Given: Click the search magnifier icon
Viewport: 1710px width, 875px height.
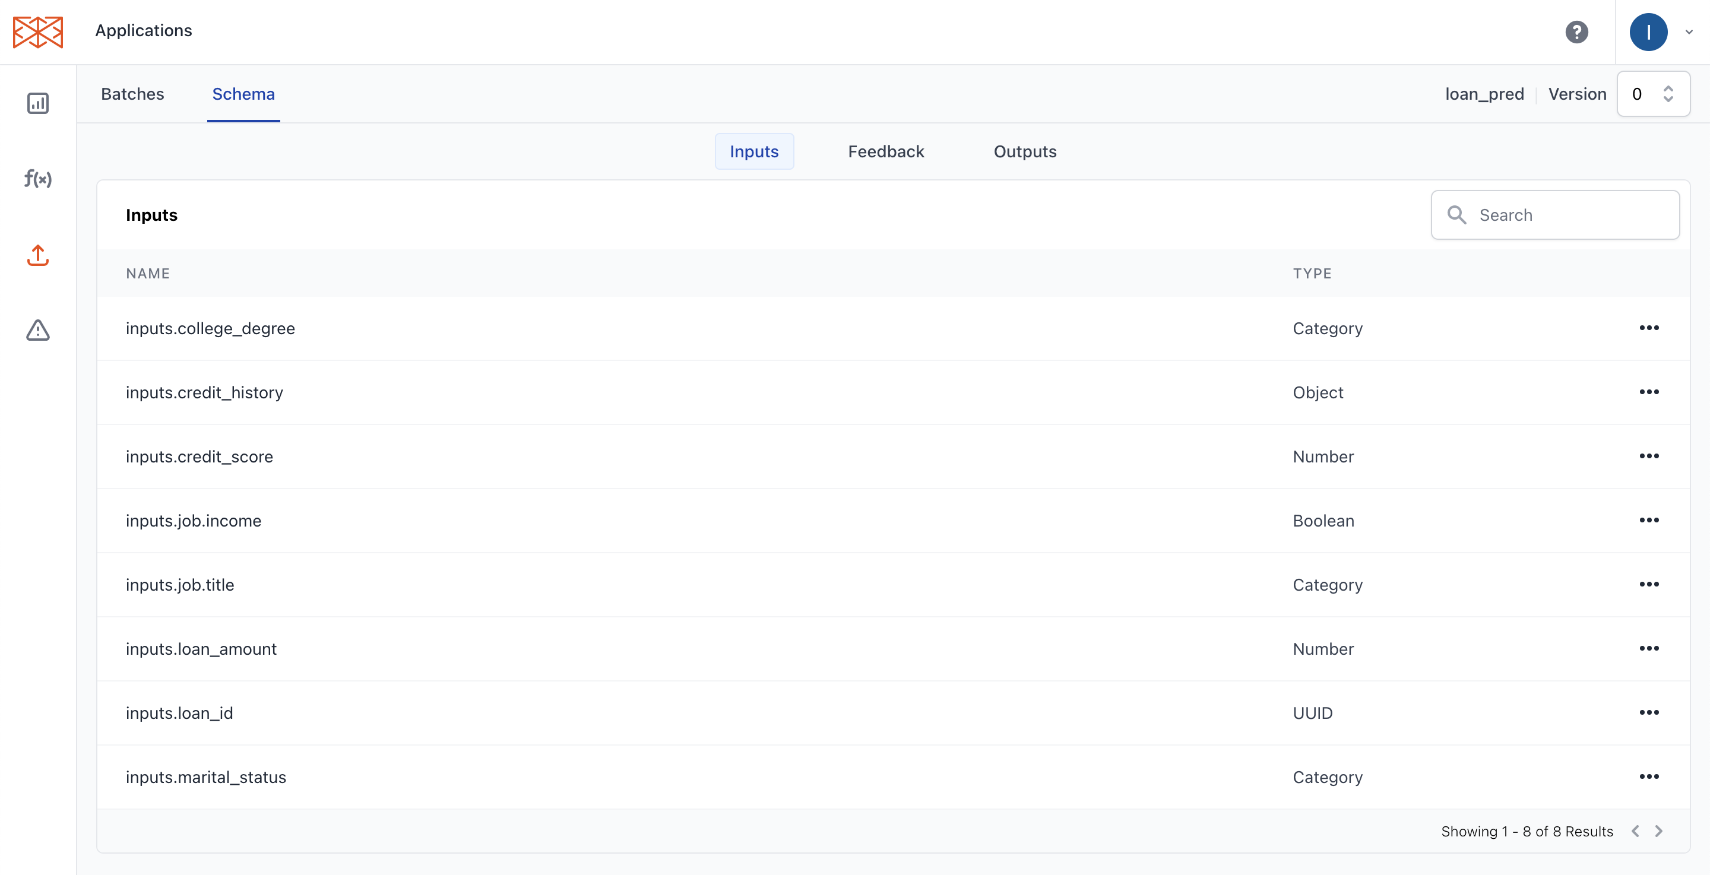Looking at the screenshot, I should point(1456,215).
